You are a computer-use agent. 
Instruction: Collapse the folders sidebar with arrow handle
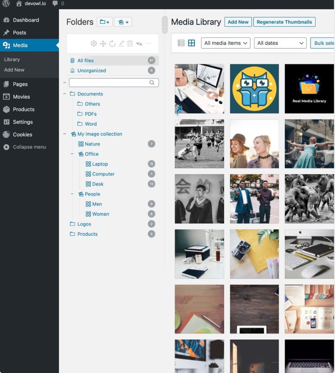pos(164,31)
